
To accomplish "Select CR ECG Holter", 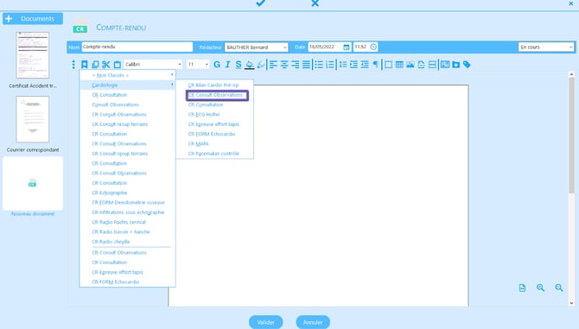I will (x=204, y=114).
